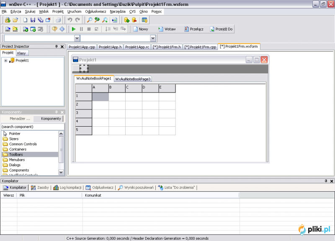
Task: Click components list scroll down arrow
Action: point(61,172)
